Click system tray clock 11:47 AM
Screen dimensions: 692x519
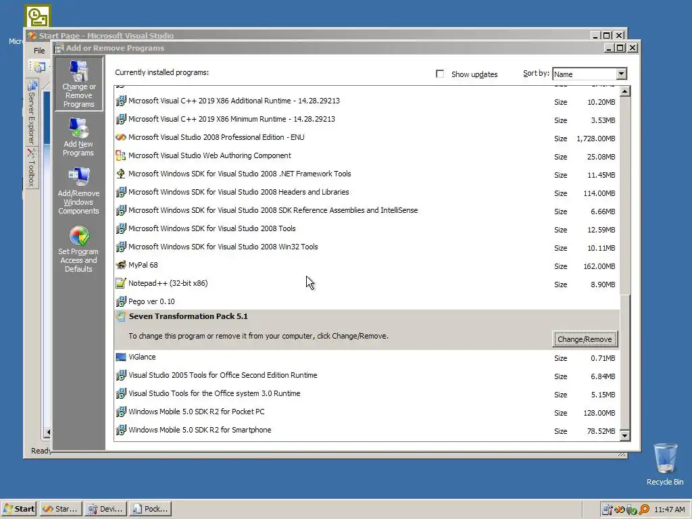point(669,510)
